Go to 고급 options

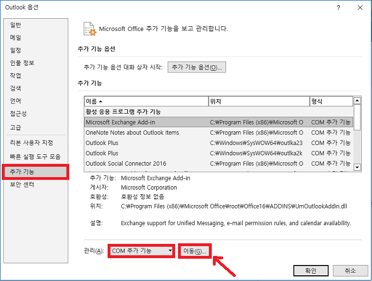[x=15, y=127]
